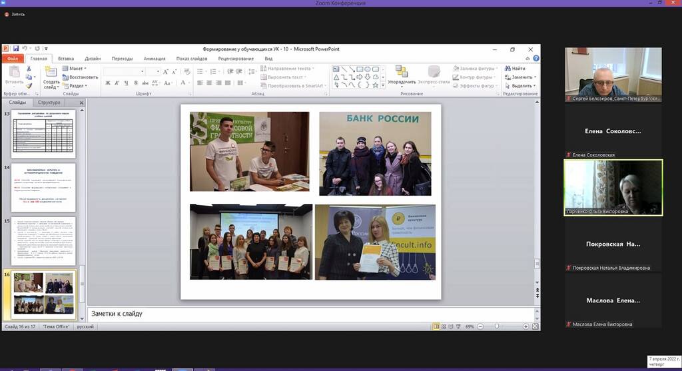
Task: Switch to the Структура outline pane tab
Action: coord(49,102)
